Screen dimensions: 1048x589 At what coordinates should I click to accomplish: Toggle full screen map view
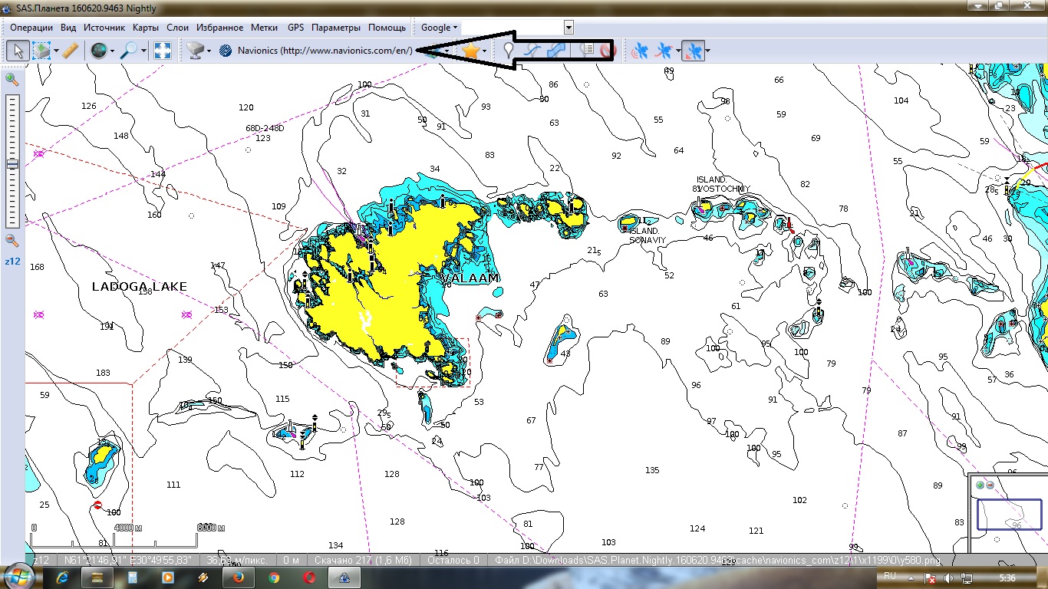tap(162, 51)
